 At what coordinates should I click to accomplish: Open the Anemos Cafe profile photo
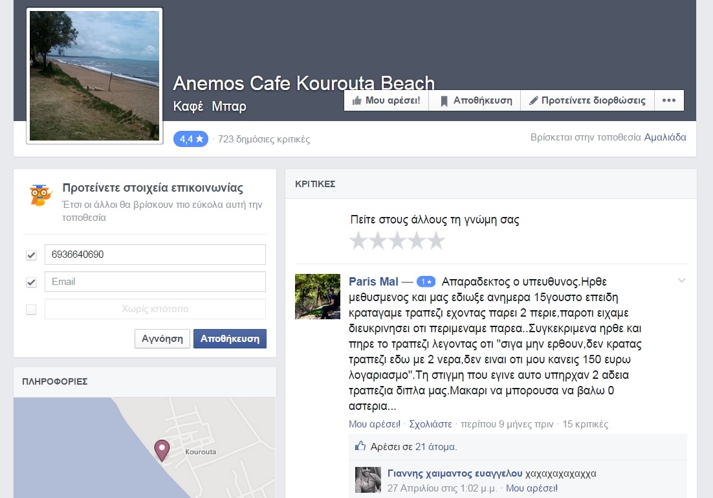(94, 76)
